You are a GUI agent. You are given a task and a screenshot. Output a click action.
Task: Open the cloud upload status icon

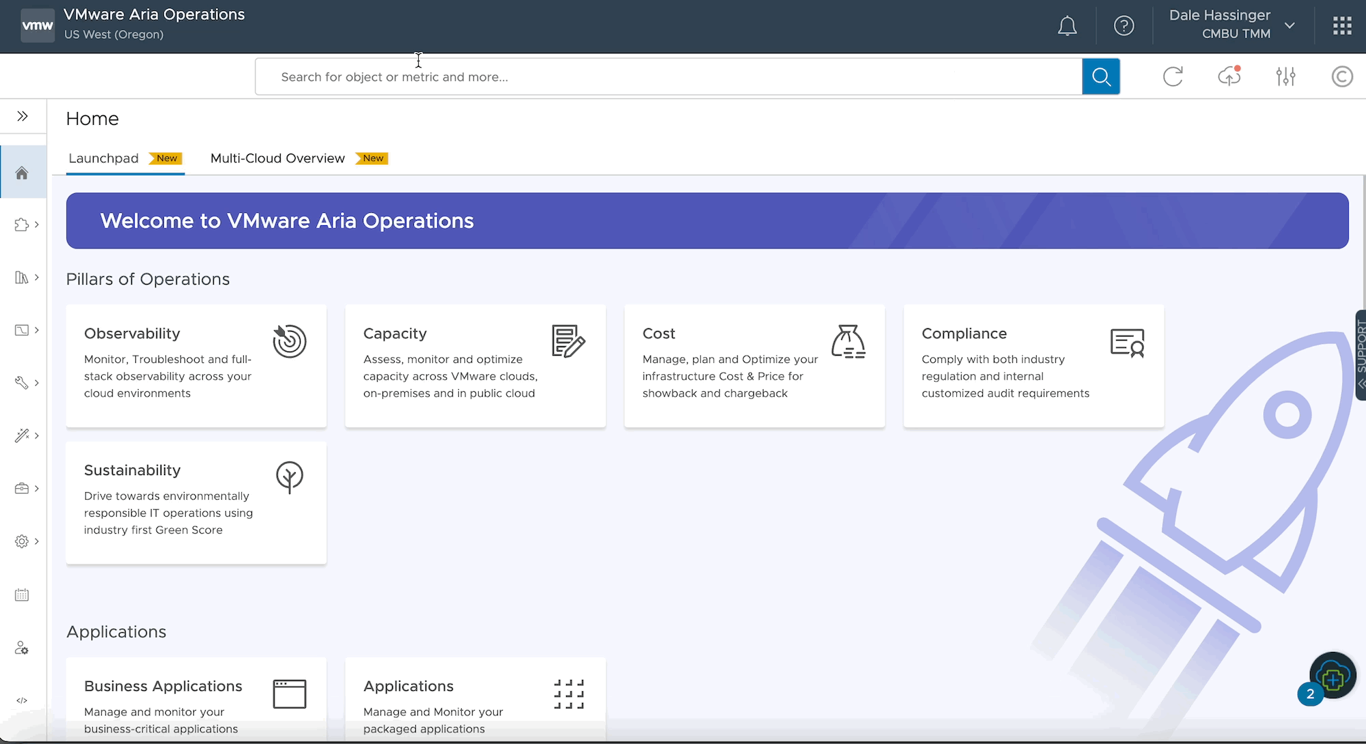1229,76
